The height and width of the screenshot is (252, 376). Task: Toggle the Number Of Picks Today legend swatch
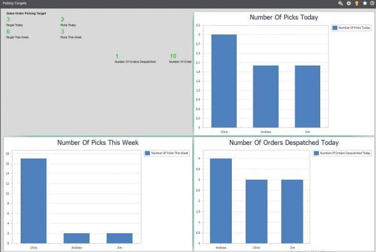(335, 28)
